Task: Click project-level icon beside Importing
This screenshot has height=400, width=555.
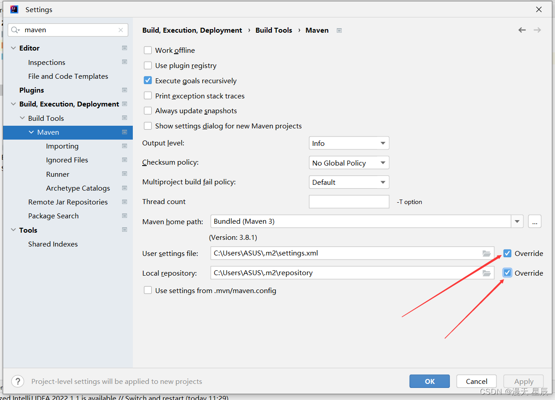Action: [124, 146]
